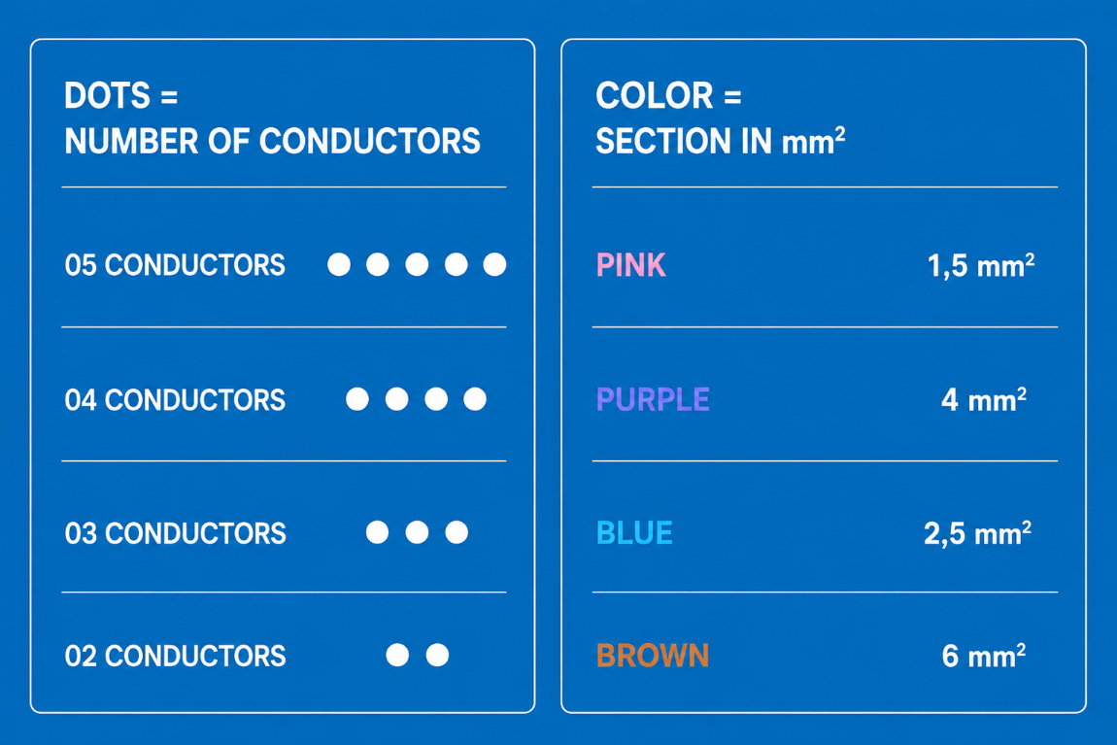Click the middle dot in the 03 CONDUCTORS row

[x=418, y=532]
